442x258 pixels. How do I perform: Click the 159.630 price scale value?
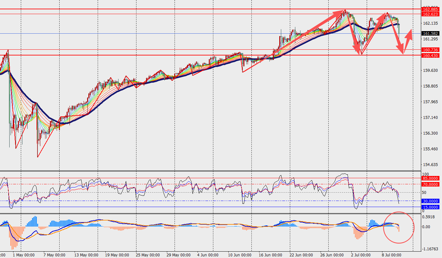pos(430,71)
